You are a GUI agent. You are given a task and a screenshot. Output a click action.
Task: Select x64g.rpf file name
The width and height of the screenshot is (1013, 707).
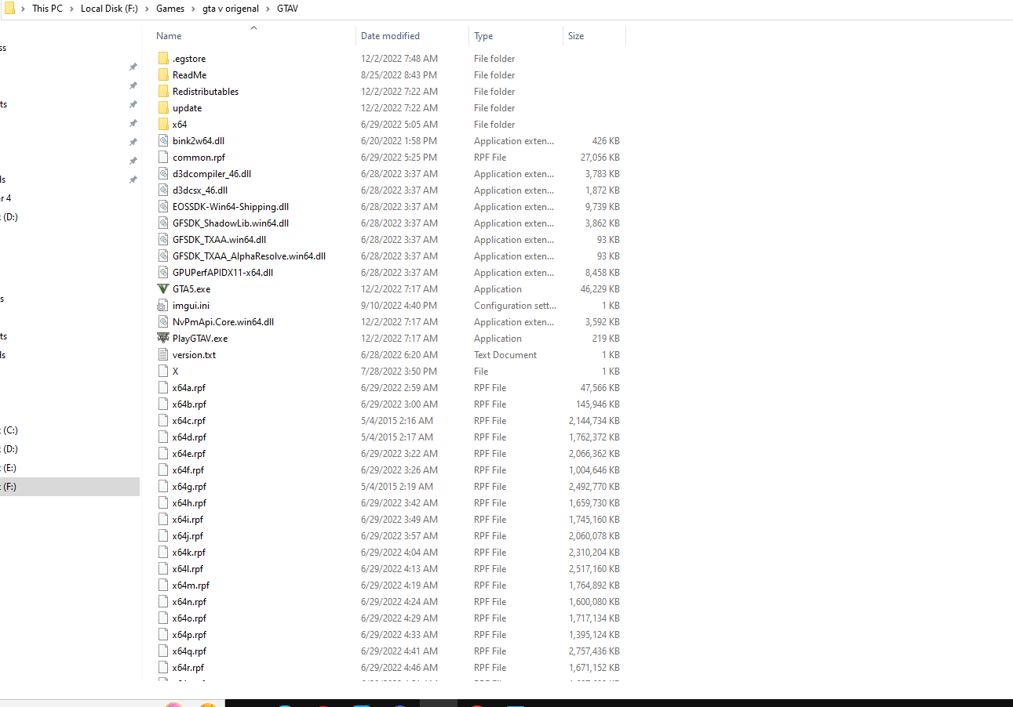coord(189,486)
